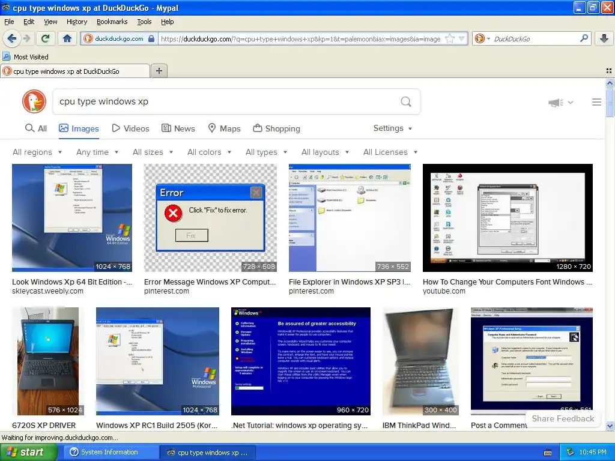Open the Edit menu
615x461 pixels.
click(29, 22)
